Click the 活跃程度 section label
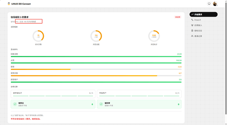Image resolution: width=227 pixels, height=125 pixels. (x=14, y=27)
